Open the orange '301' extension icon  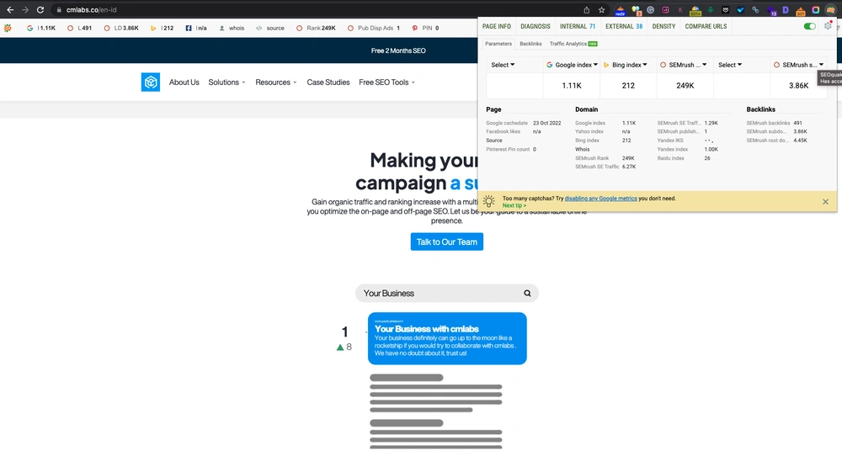point(801,10)
